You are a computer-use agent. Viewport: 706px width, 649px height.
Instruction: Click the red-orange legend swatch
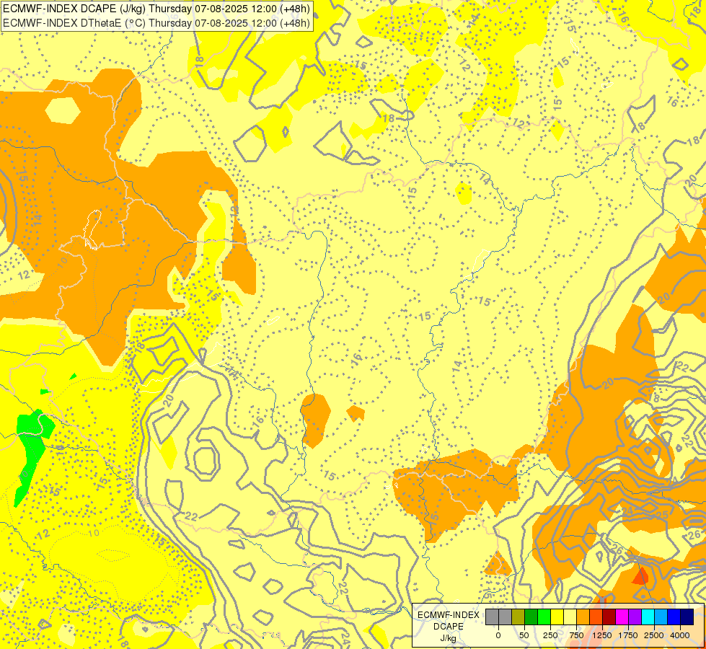pos(596,617)
